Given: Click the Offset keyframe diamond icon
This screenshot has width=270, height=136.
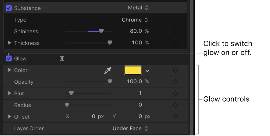Looking at the screenshot, I should pyautogui.click(x=175, y=116).
